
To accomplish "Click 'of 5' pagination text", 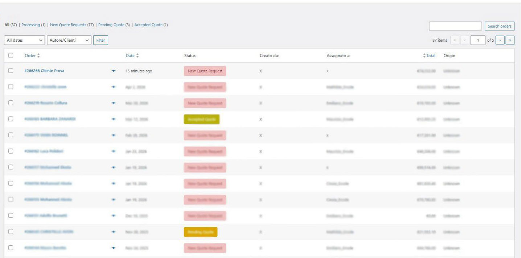I will (x=491, y=40).
